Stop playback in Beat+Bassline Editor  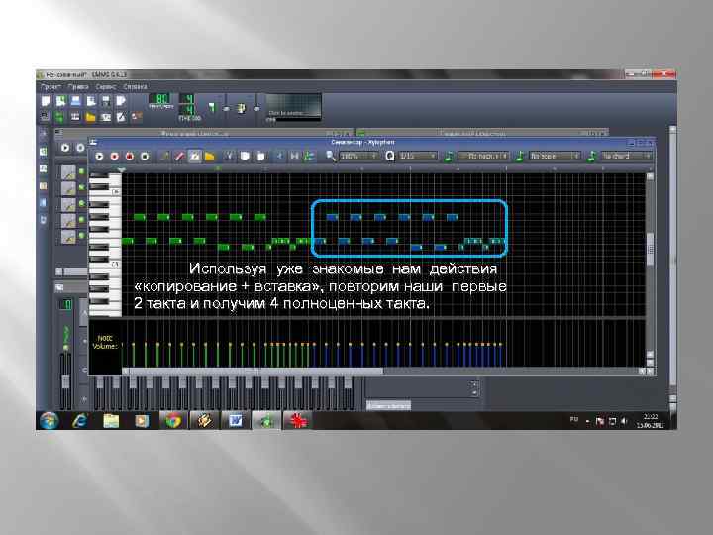click(x=80, y=148)
